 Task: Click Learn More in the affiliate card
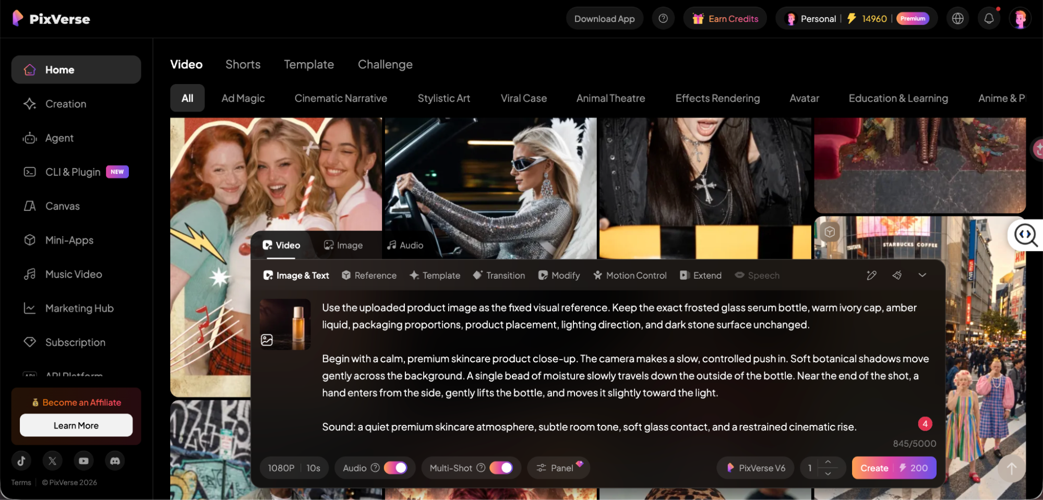tap(76, 425)
